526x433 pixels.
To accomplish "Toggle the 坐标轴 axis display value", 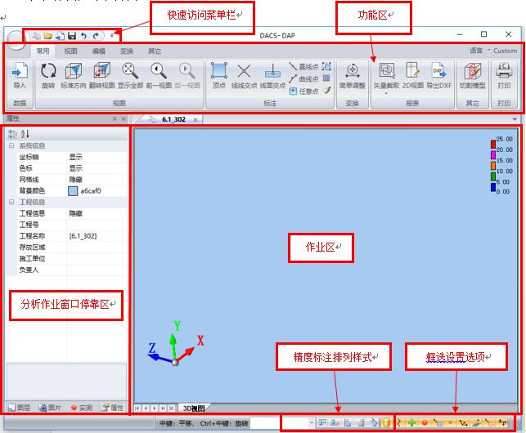I will click(75, 156).
